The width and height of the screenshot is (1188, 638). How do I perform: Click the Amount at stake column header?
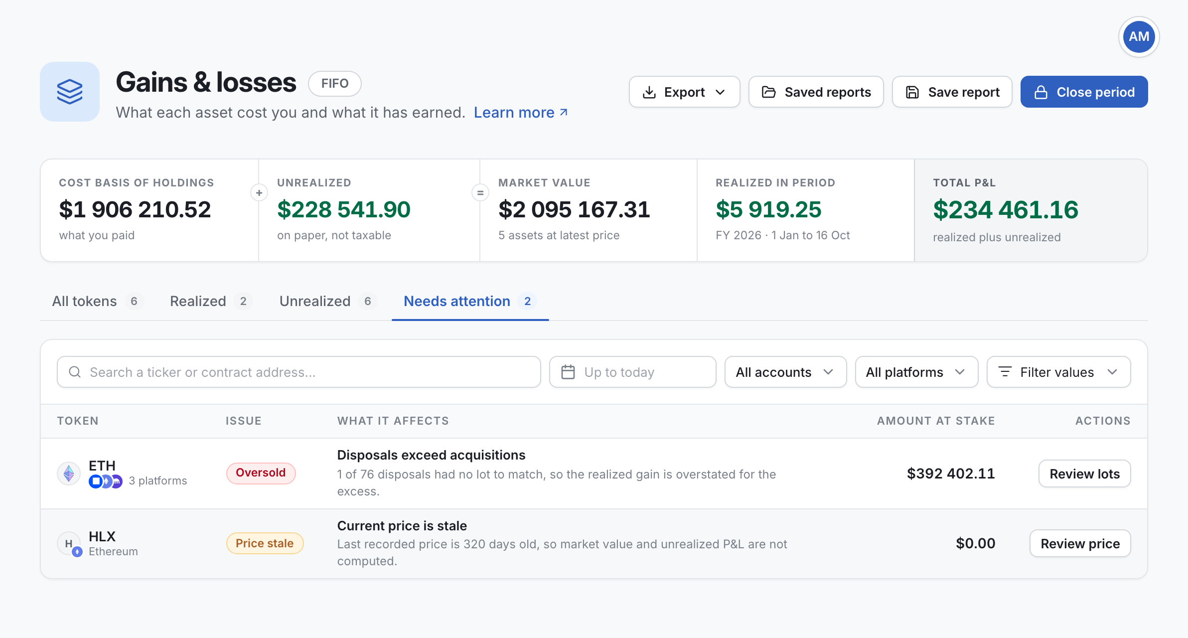point(936,421)
